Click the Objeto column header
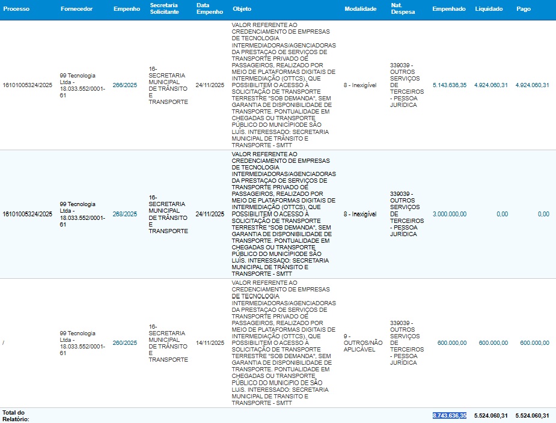 (x=242, y=9)
